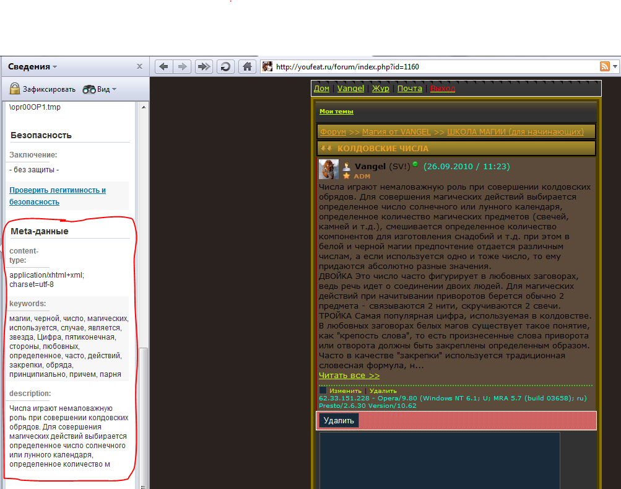Reload the page with the refresh button
This screenshot has height=489, width=621.
click(226, 66)
